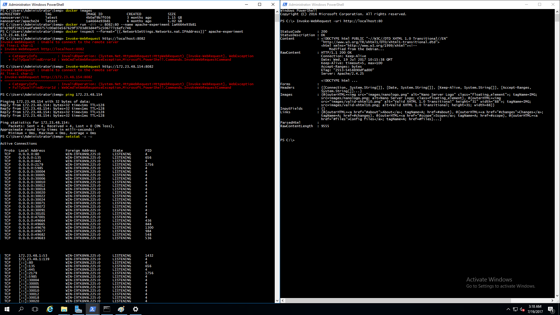
Task: Click right window horizontal scrollbar thumb
Action: point(398,300)
